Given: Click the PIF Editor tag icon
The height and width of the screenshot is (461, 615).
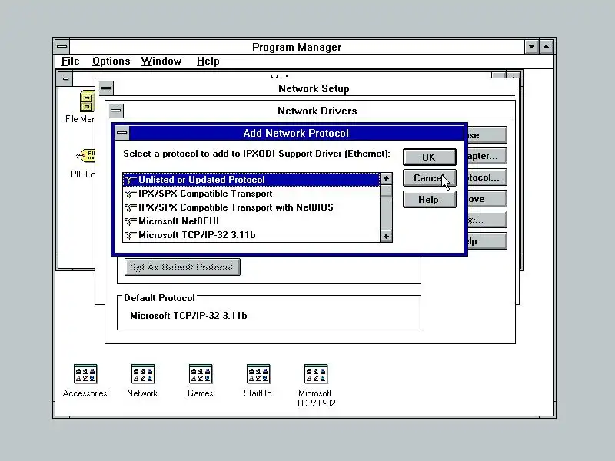Looking at the screenshot, I should [85, 156].
